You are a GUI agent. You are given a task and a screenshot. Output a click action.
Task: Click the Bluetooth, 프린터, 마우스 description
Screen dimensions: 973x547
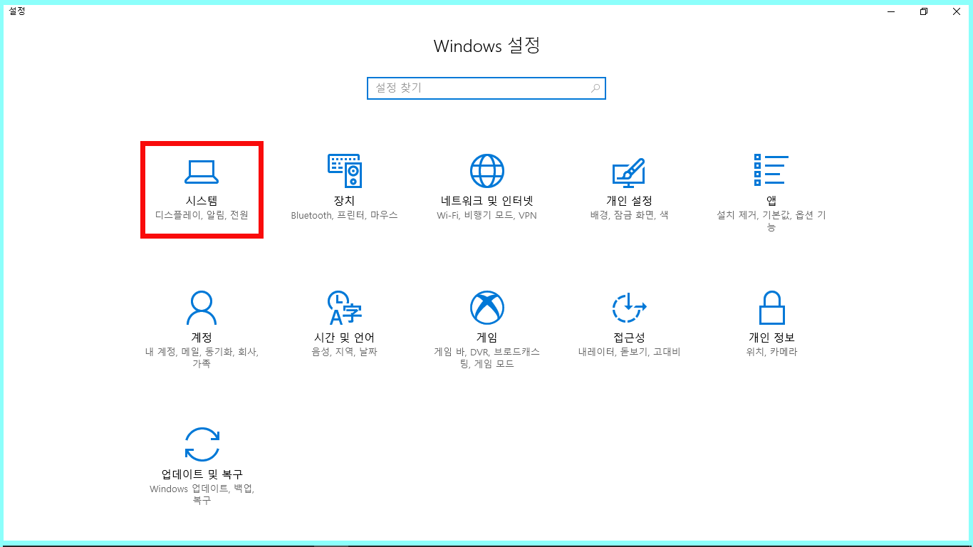(x=344, y=215)
